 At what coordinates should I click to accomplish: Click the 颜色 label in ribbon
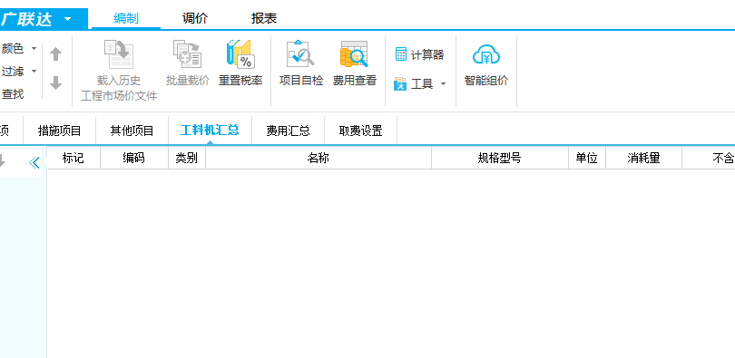[x=12, y=48]
